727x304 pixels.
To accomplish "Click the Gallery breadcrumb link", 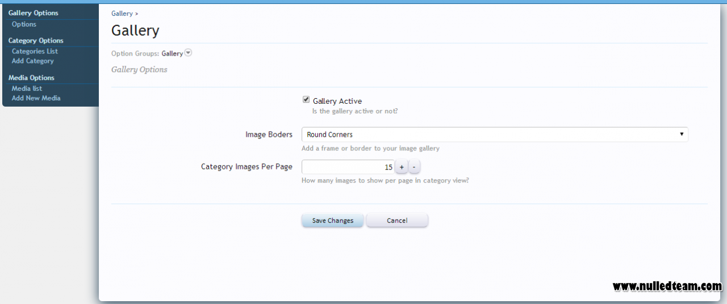I will [x=122, y=13].
